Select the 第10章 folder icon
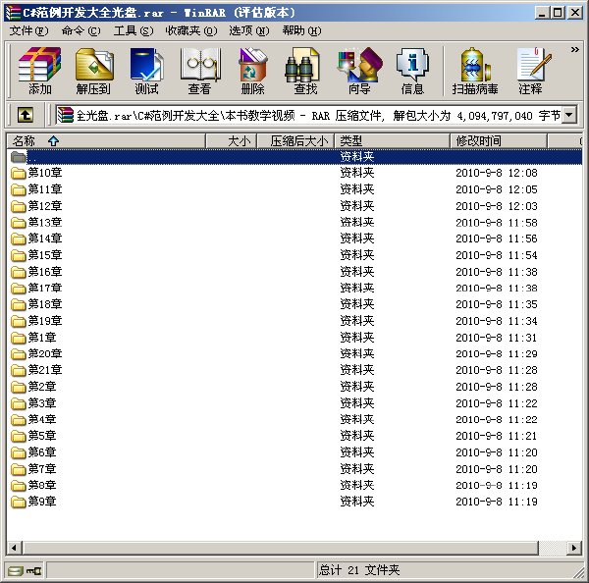 pyautogui.click(x=18, y=173)
